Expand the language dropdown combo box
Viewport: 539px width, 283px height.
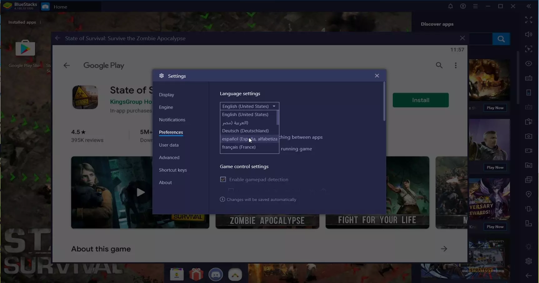[249, 106]
